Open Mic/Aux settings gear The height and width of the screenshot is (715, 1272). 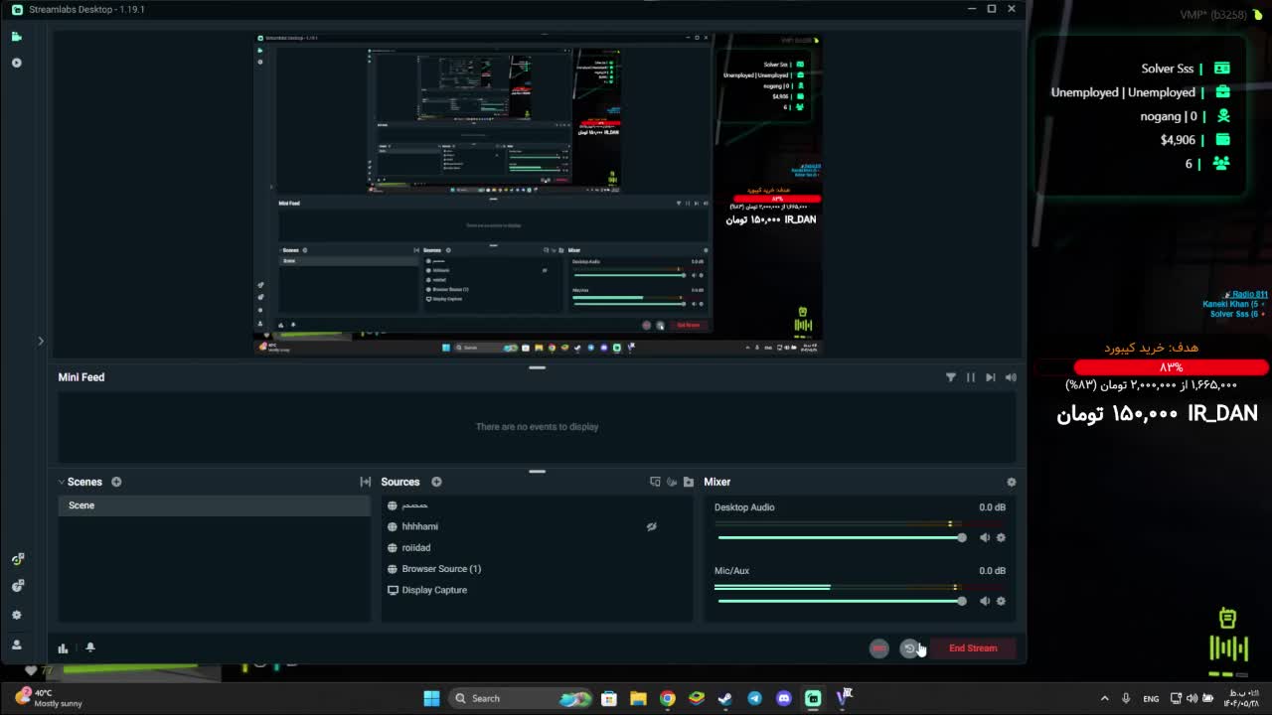click(1001, 601)
